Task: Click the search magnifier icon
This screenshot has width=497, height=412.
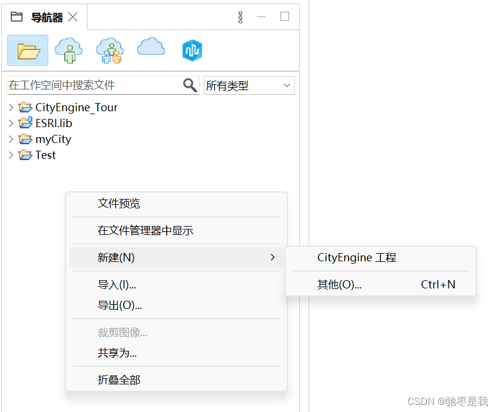Action: [x=190, y=85]
